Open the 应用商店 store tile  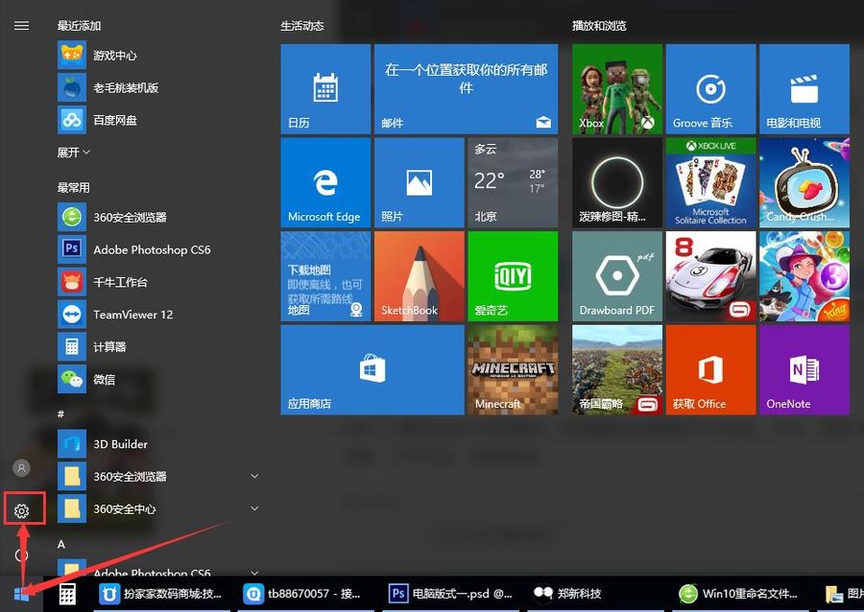[372, 370]
